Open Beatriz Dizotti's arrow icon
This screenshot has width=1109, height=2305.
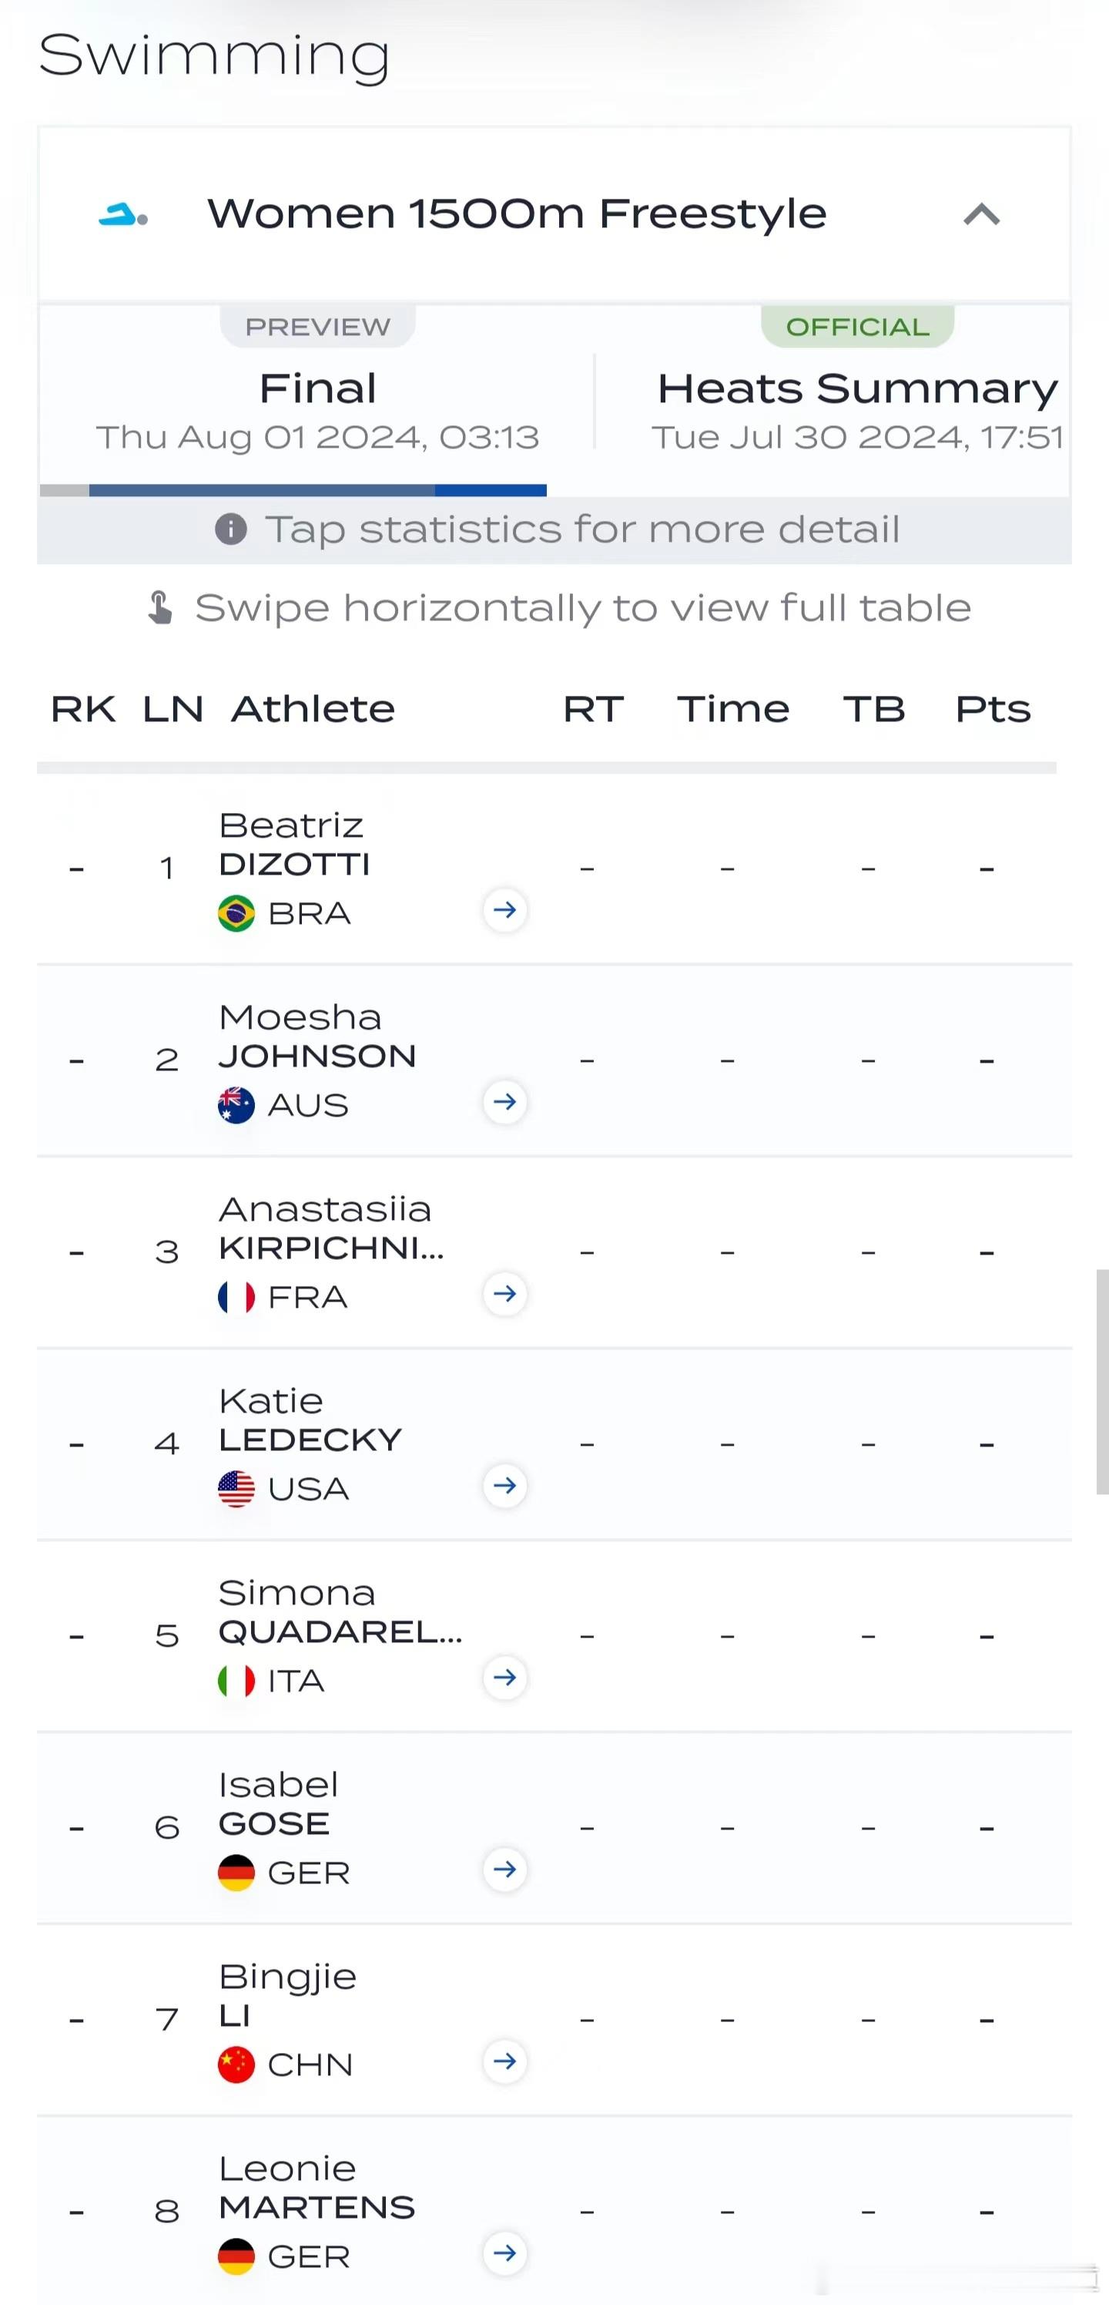click(x=505, y=910)
